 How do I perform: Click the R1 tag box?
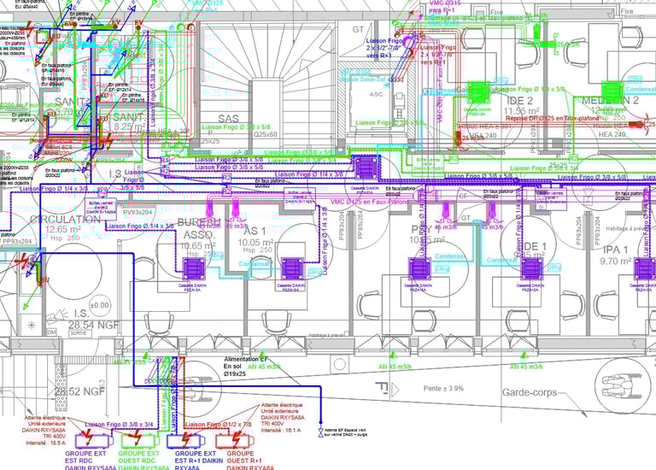click(164, 161)
